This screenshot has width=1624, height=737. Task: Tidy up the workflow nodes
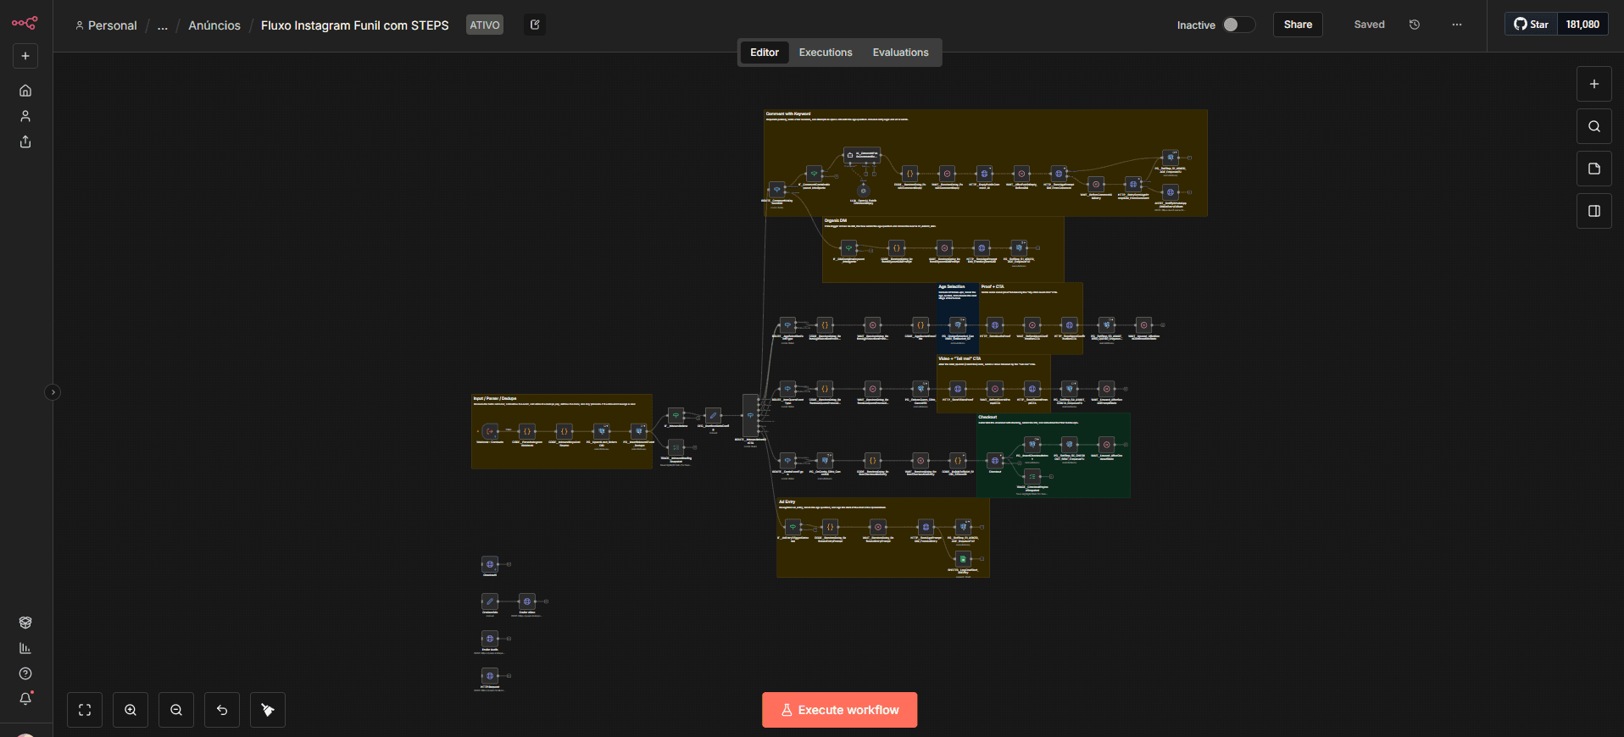268,710
